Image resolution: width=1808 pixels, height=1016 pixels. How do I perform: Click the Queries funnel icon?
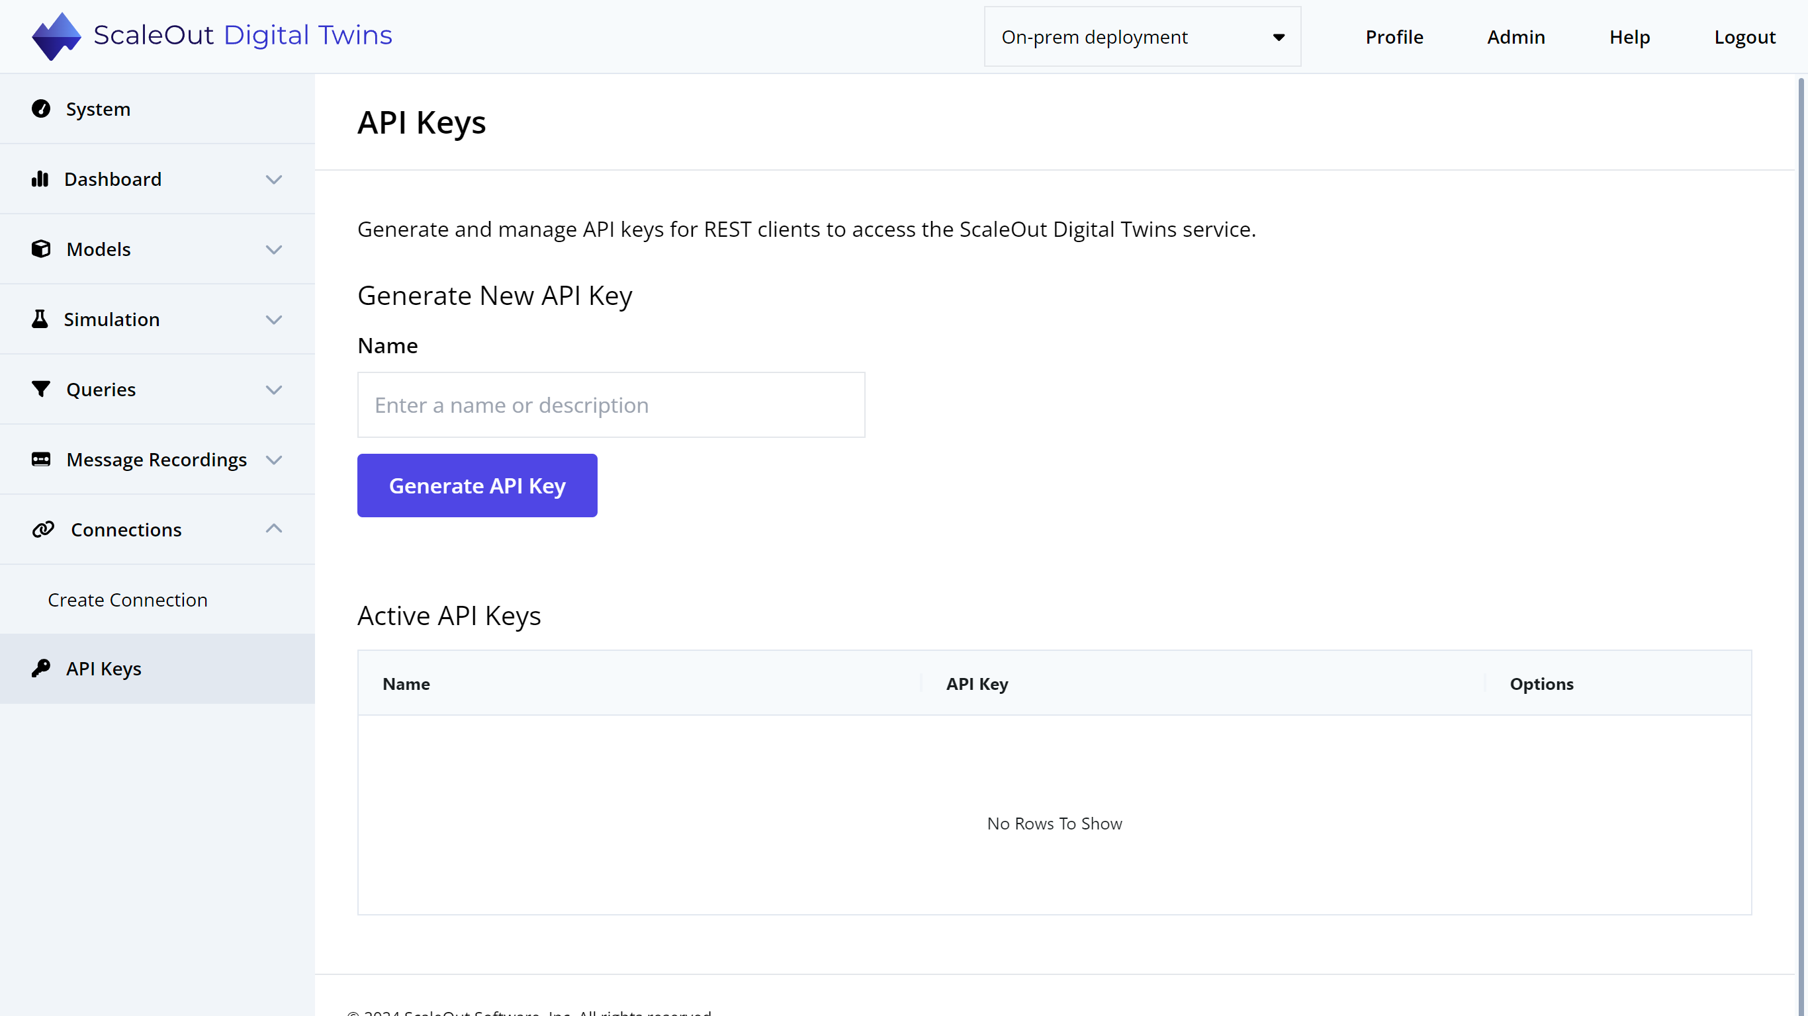(41, 390)
